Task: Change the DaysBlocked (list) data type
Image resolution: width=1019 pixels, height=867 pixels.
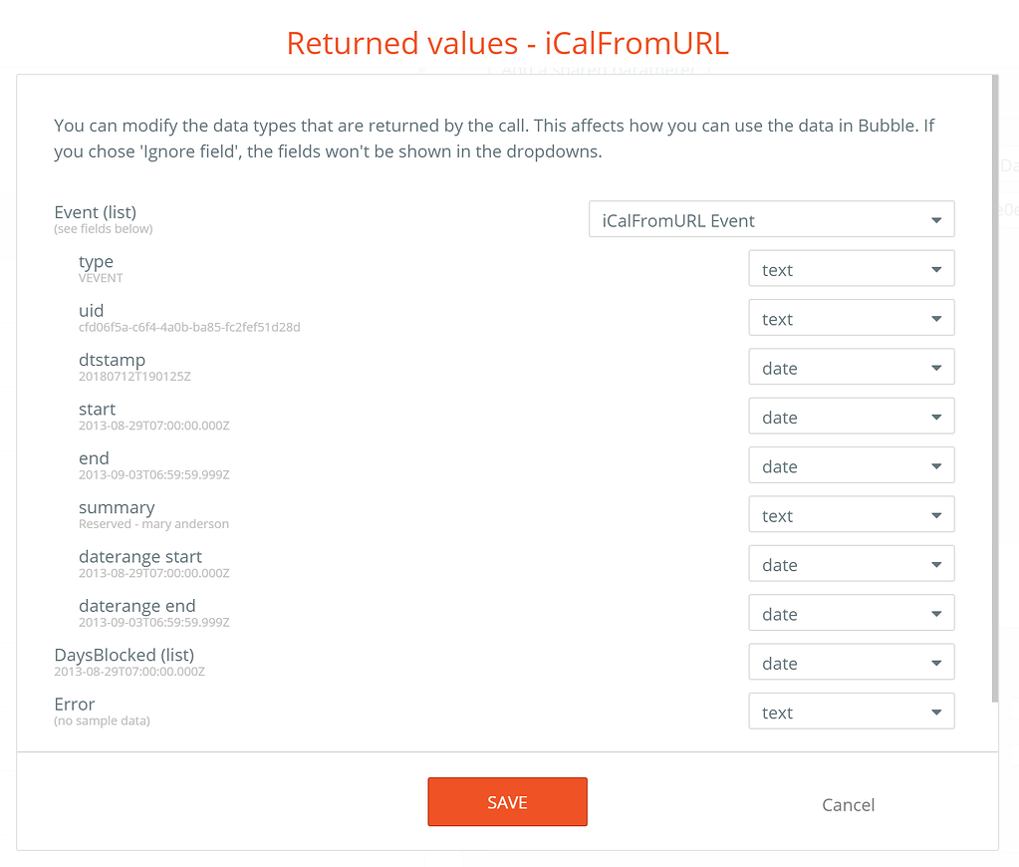Action: tap(851, 663)
